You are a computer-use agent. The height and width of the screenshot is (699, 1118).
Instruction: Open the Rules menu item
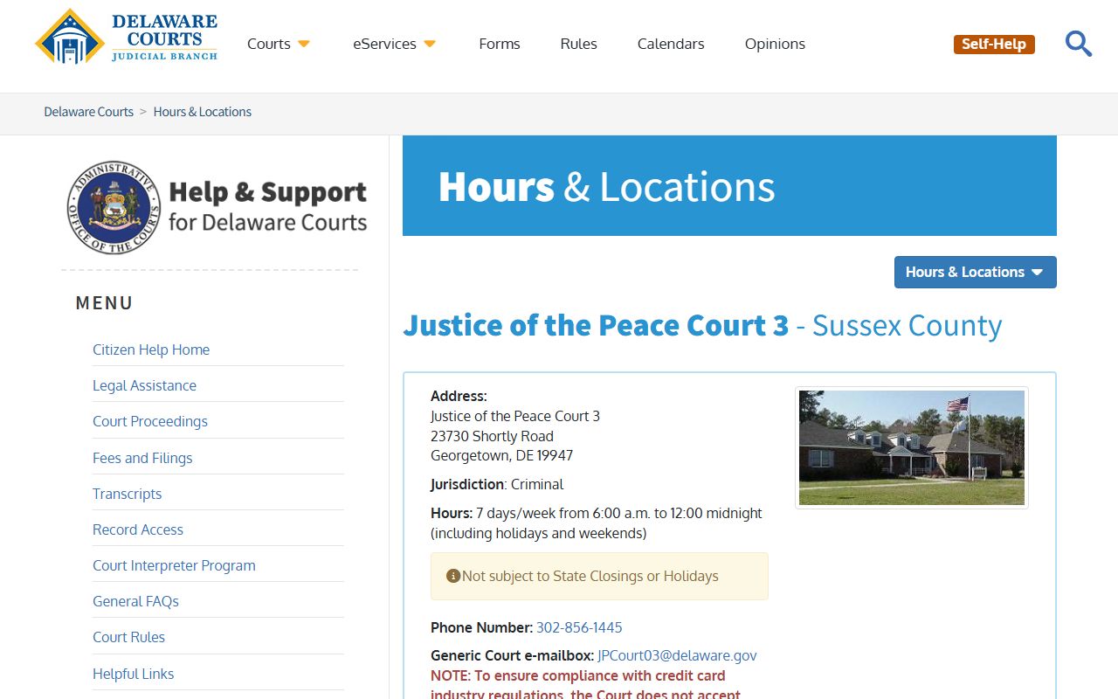pyautogui.click(x=579, y=44)
